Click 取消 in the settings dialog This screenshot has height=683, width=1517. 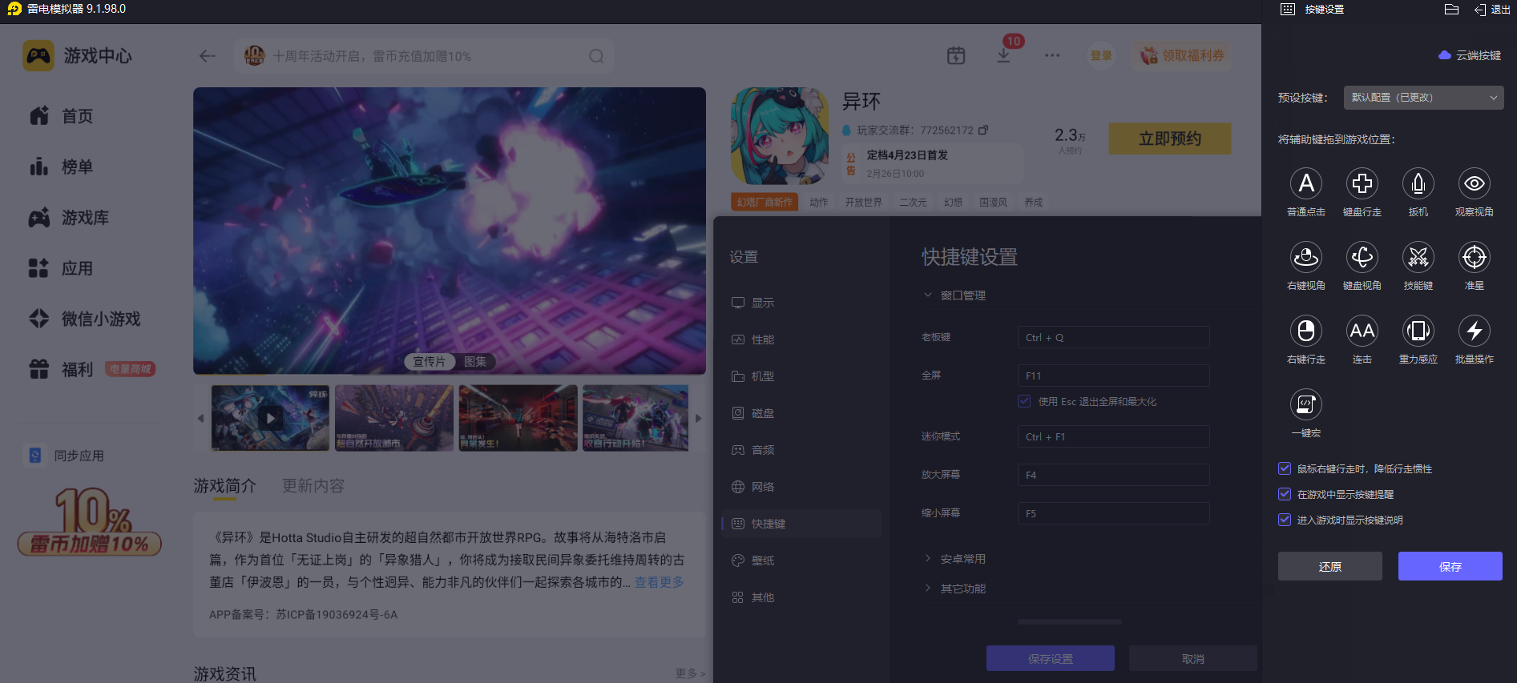pyautogui.click(x=1193, y=658)
